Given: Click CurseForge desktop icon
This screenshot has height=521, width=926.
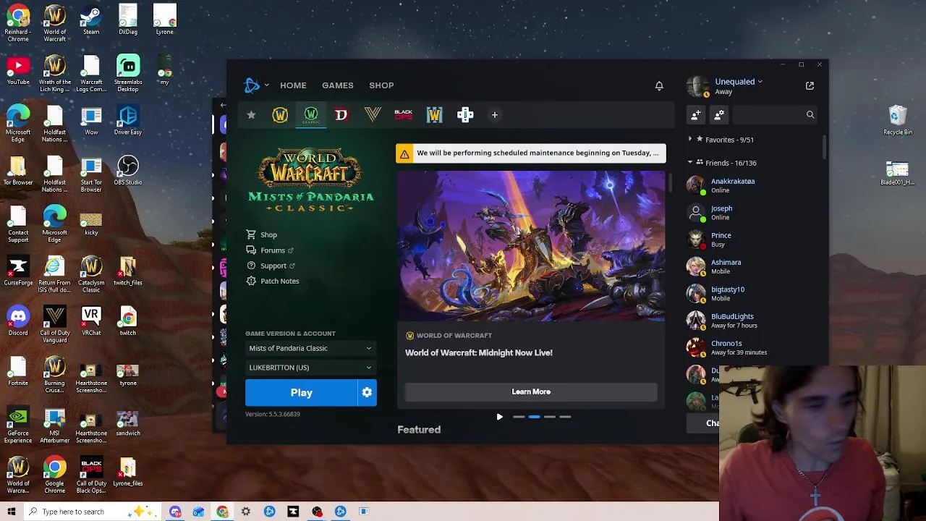Looking at the screenshot, I should [18, 271].
